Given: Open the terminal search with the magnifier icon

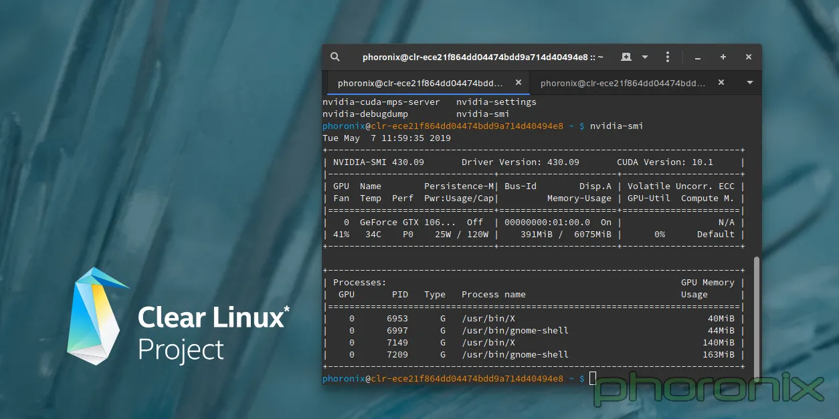Looking at the screenshot, I should pyautogui.click(x=335, y=57).
